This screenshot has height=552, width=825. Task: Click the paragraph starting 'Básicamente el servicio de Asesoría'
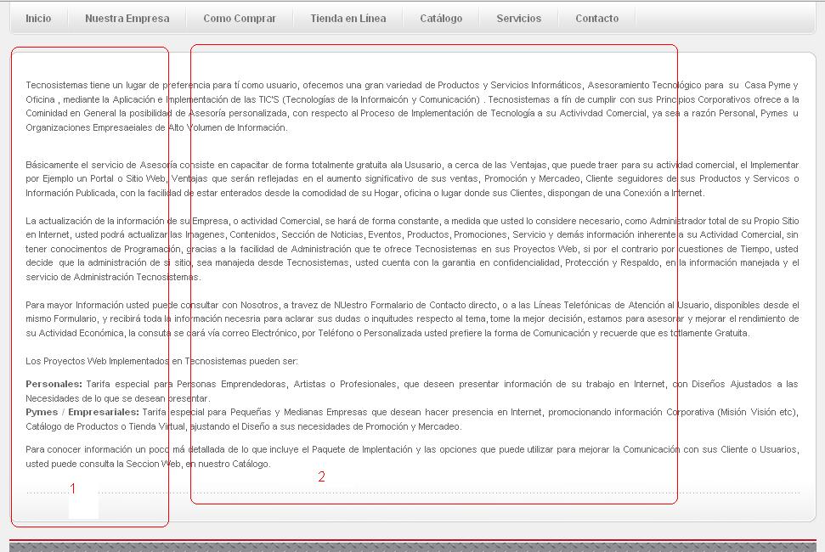pyautogui.click(x=412, y=178)
